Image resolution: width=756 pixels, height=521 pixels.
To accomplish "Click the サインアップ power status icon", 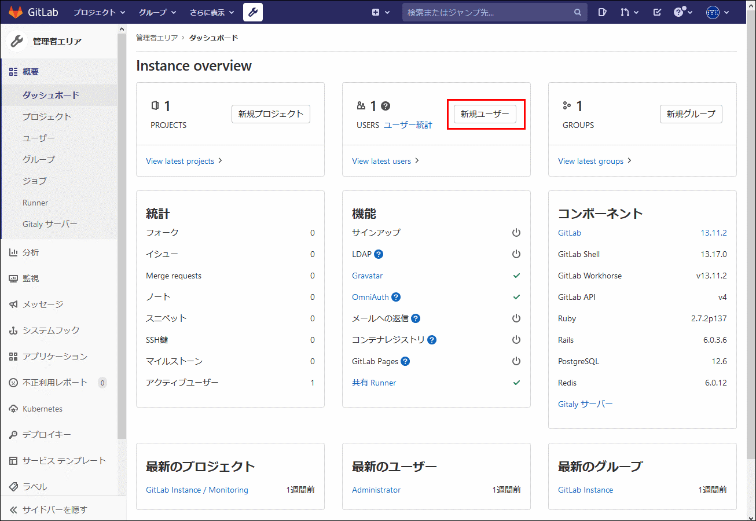I will (516, 233).
